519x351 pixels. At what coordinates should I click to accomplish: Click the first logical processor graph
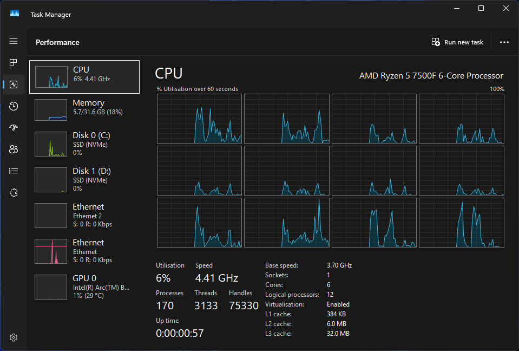pos(199,119)
